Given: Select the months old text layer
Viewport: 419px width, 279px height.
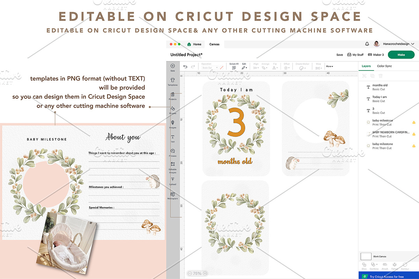Looking at the screenshot, I should pos(389,87).
